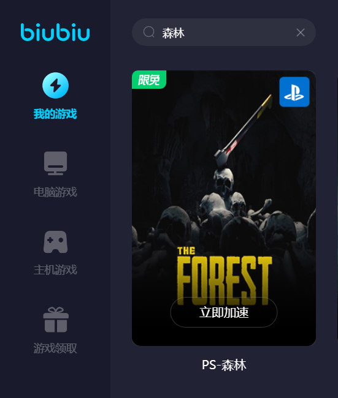Click the PlayStation logo badge
The image size is (338, 398).
pos(294,92)
